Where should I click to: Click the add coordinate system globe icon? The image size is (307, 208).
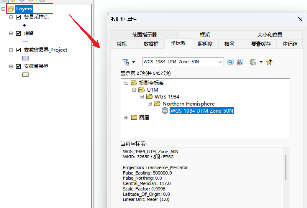[253, 62]
